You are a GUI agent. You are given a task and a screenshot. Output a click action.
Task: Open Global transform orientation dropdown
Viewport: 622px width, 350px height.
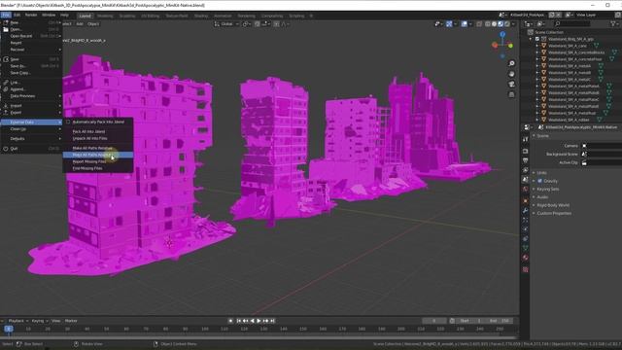pos(226,24)
